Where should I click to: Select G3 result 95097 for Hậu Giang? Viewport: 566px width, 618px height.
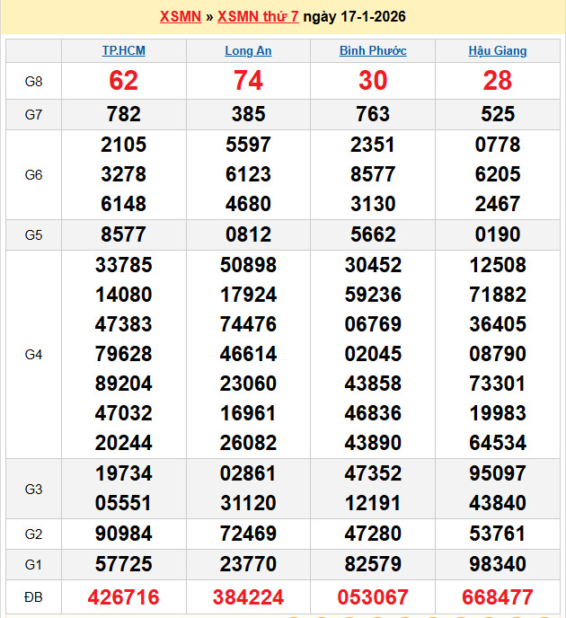click(498, 474)
